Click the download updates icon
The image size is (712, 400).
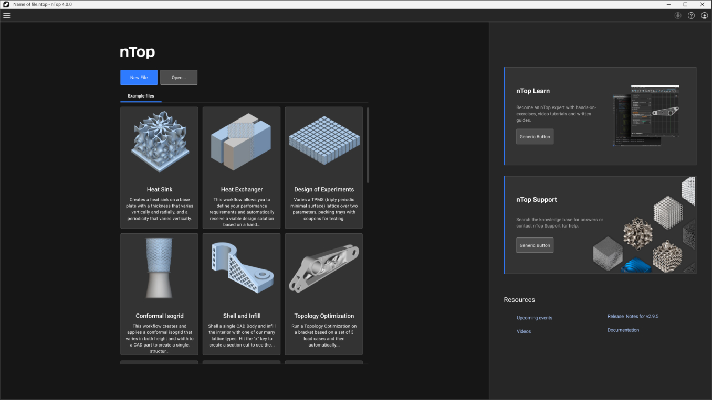click(x=678, y=16)
